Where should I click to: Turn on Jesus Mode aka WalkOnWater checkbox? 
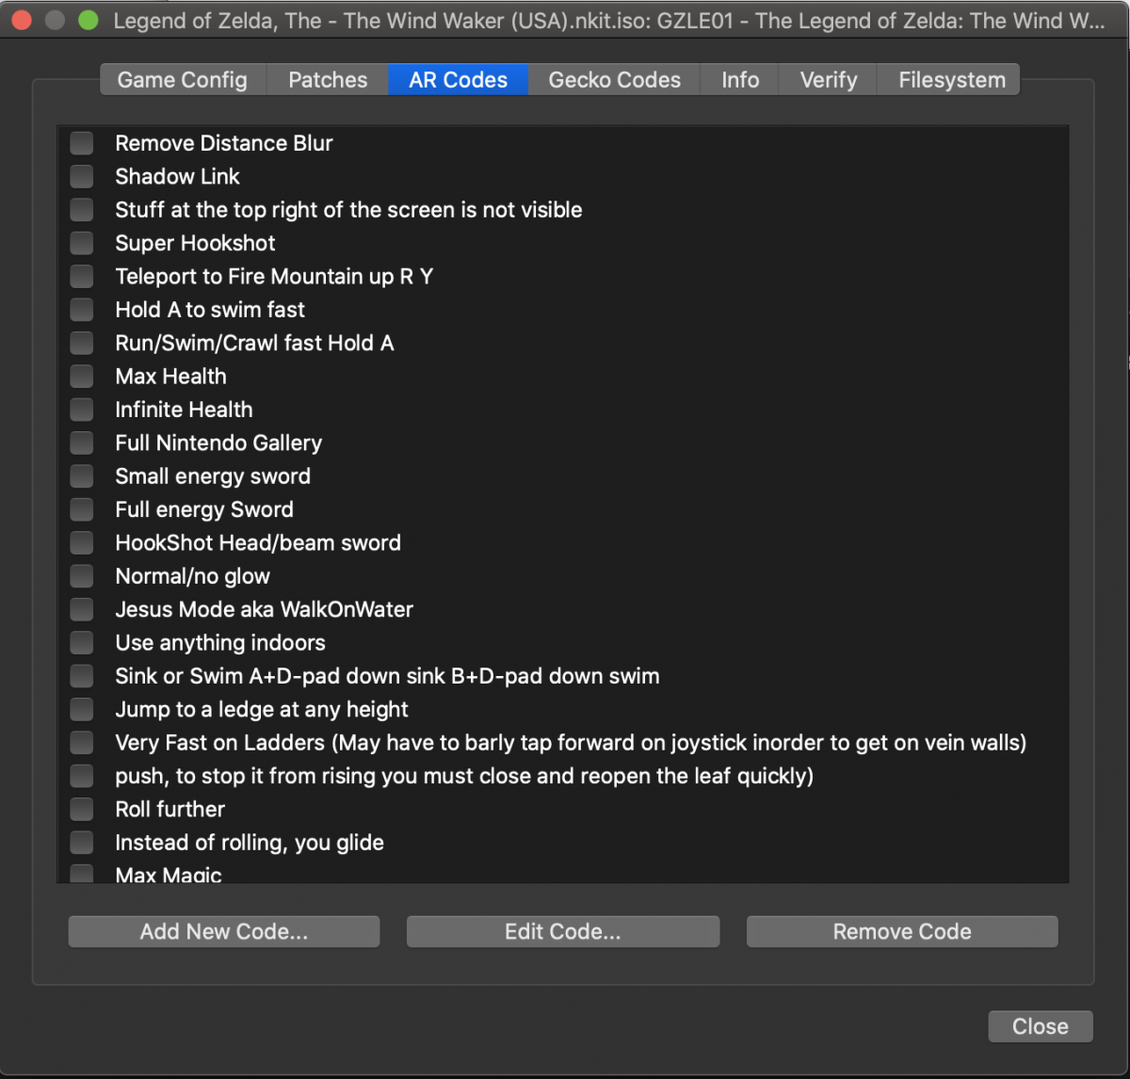click(82, 609)
